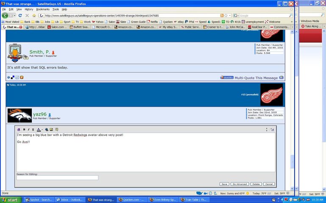Viewport: 326px width, 203px height.
Task: Toggle Underline in the post editor
Action: 33,129
